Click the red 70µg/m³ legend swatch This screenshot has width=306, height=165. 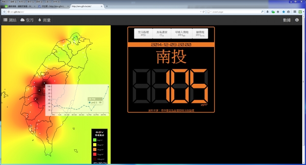tap(95, 154)
